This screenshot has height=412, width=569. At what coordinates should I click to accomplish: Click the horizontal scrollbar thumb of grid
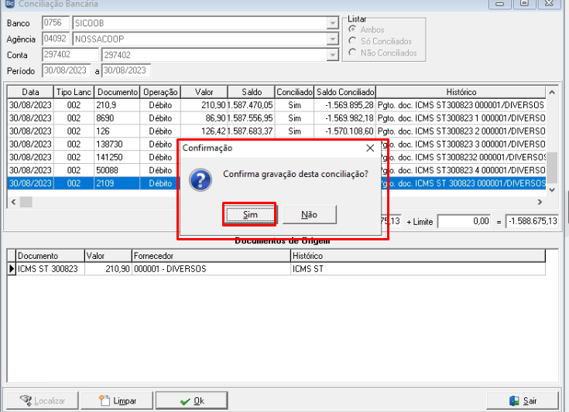click(26, 202)
